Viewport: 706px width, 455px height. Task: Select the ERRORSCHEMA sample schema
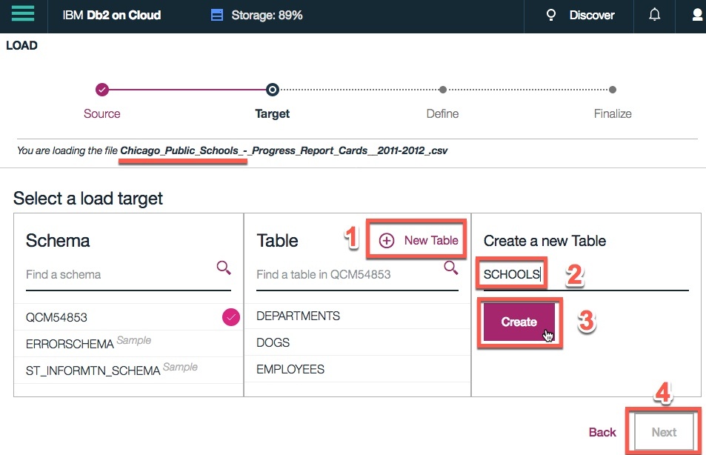coord(70,344)
